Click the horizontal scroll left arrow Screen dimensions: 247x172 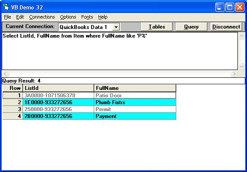tap(5, 73)
